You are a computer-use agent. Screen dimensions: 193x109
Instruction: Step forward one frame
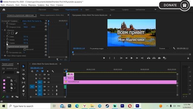point(137,58)
